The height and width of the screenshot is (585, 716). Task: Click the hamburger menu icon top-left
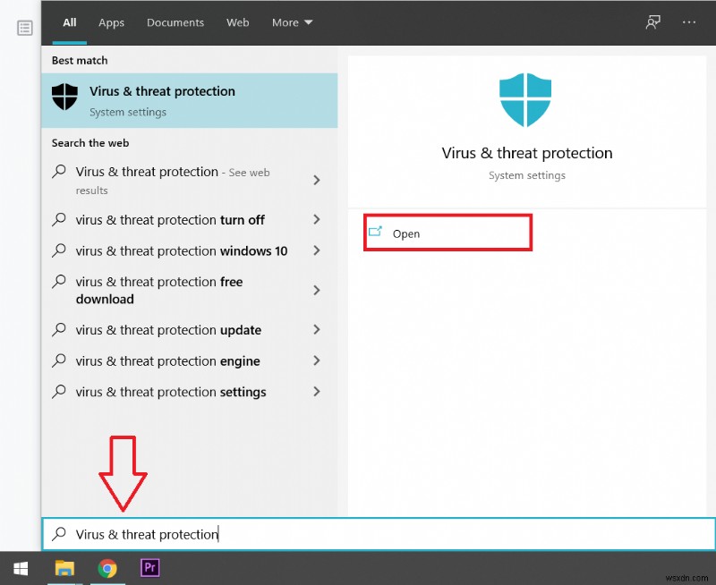[x=24, y=27]
